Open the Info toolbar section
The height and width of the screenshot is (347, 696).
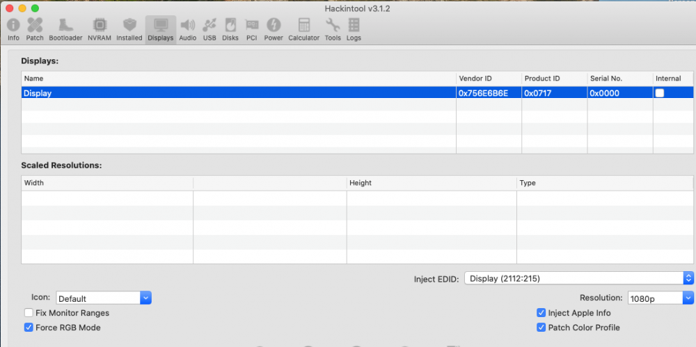[13, 28]
